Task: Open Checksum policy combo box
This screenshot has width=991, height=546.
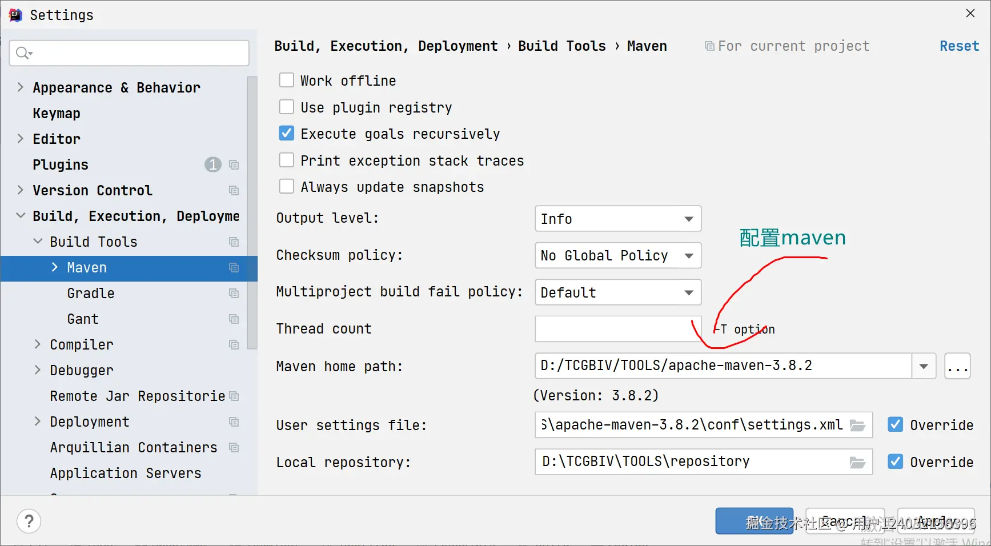Action: [x=617, y=255]
